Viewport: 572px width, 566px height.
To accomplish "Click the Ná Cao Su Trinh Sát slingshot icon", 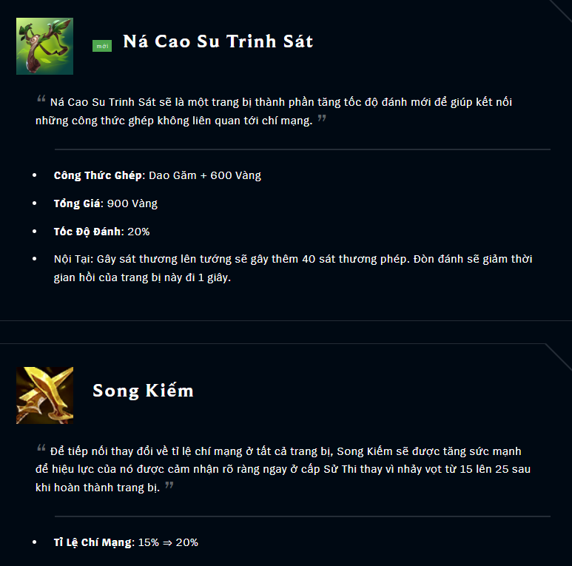I will pyautogui.click(x=44, y=47).
